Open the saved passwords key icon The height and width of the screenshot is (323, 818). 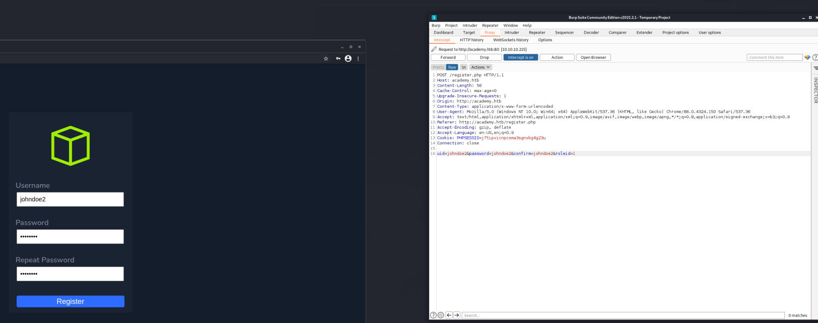coord(338,59)
